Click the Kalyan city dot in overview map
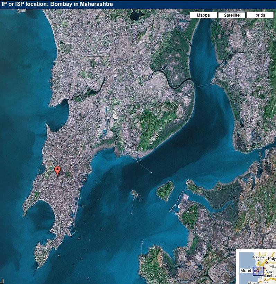Viewport: 276px width, 284px height. tap(267, 262)
